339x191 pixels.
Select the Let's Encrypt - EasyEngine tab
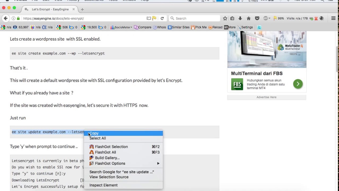point(50,9)
